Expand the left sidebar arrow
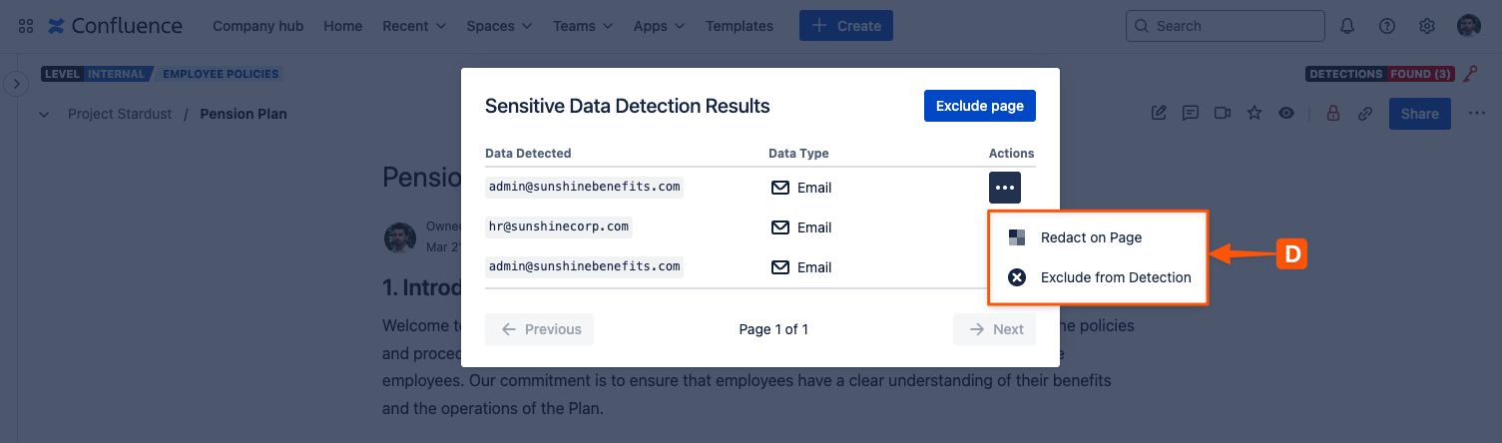 pos(16,84)
